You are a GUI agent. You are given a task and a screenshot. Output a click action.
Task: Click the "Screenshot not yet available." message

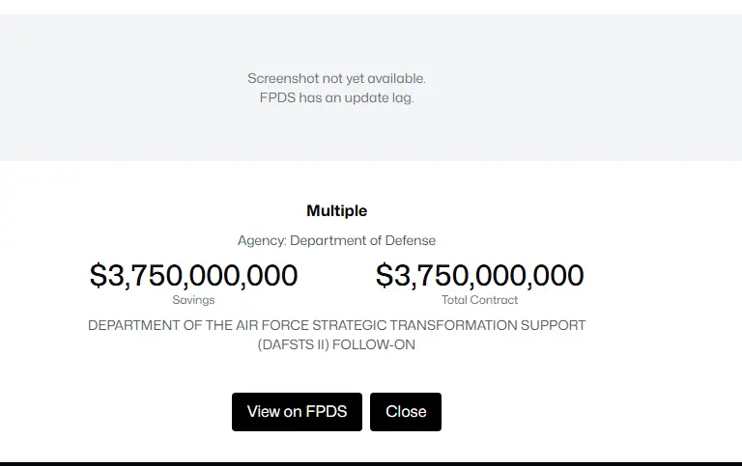[x=336, y=79]
